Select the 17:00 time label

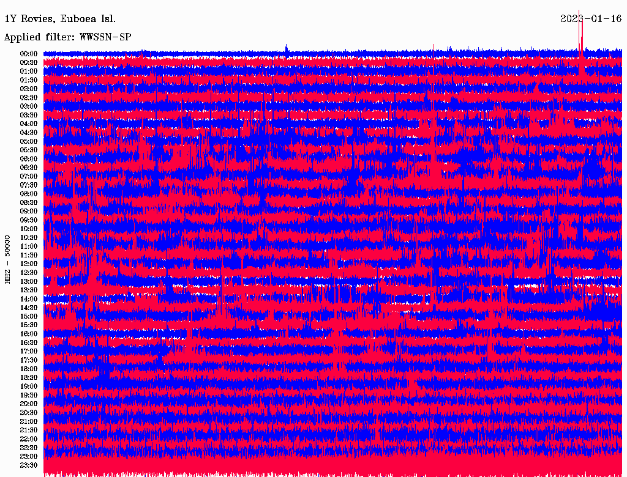coord(29,351)
